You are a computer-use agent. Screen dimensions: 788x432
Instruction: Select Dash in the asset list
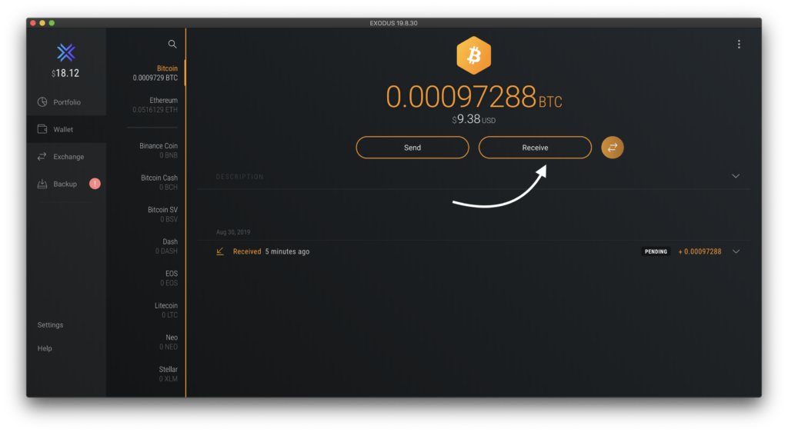tap(166, 246)
